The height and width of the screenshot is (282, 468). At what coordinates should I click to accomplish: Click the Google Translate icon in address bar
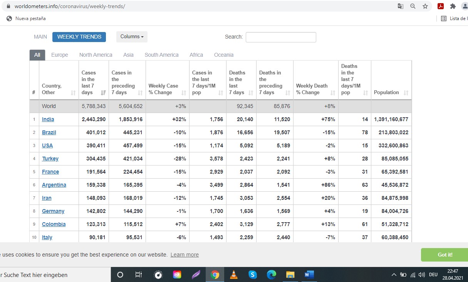pyautogui.click(x=401, y=6)
